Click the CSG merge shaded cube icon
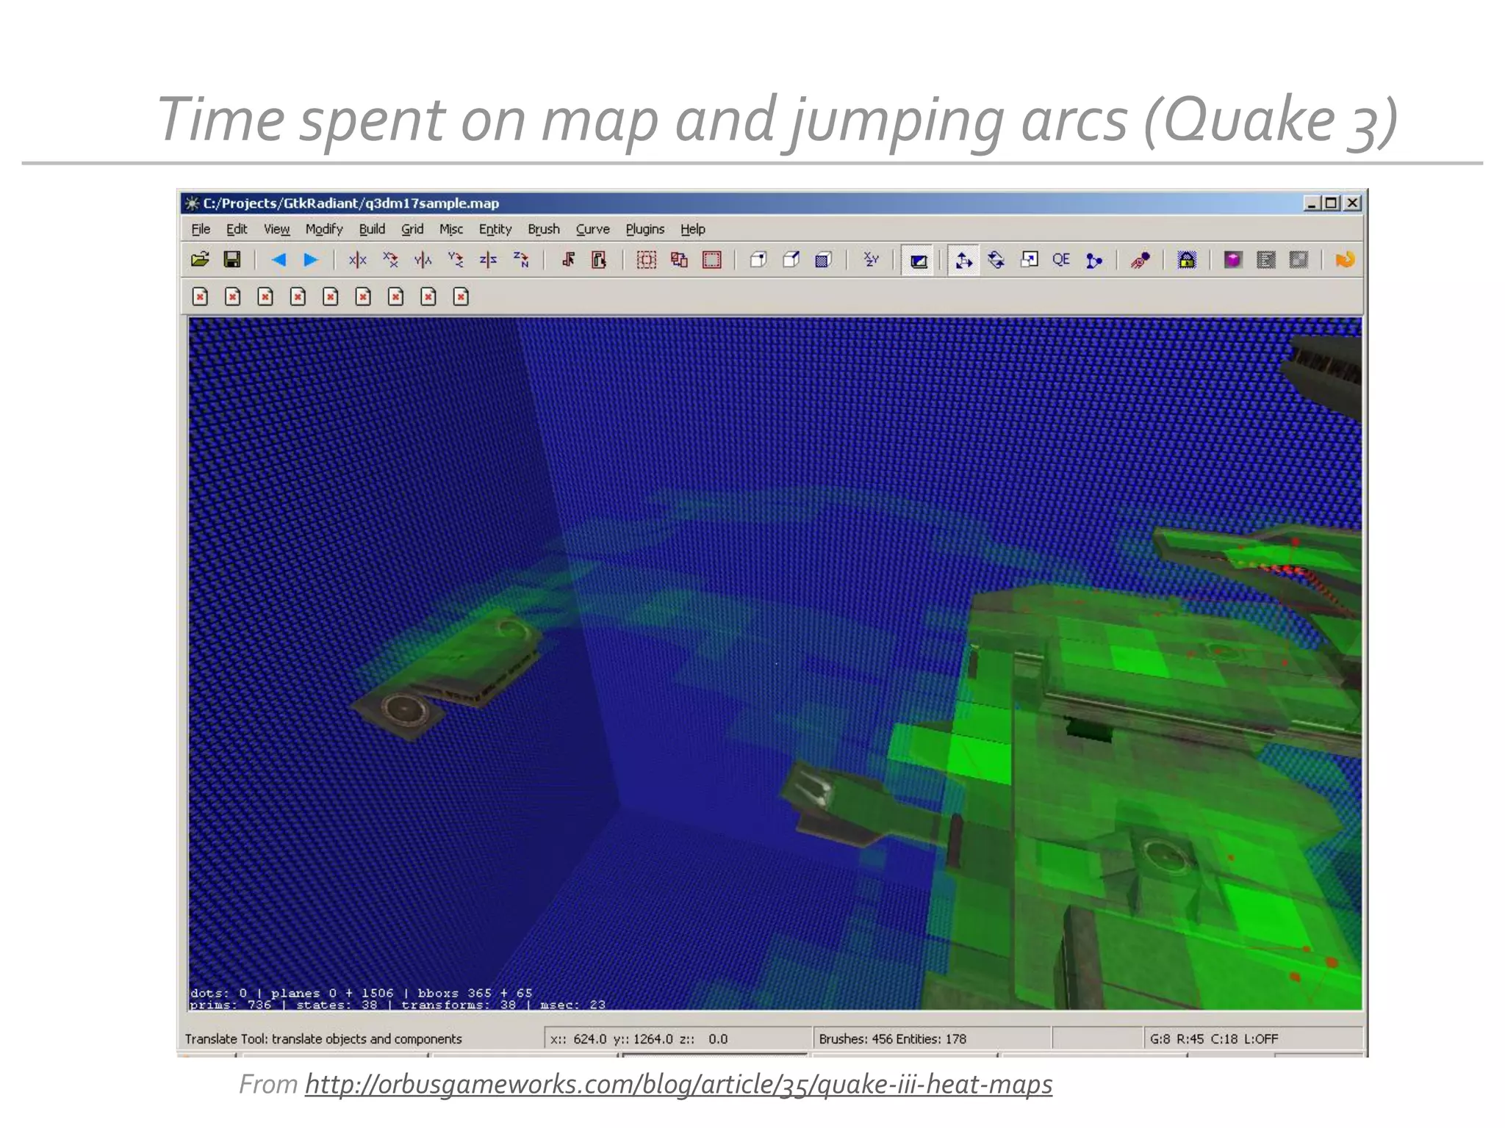The height and width of the screenshot is (1128, 1505). point(823,260)
